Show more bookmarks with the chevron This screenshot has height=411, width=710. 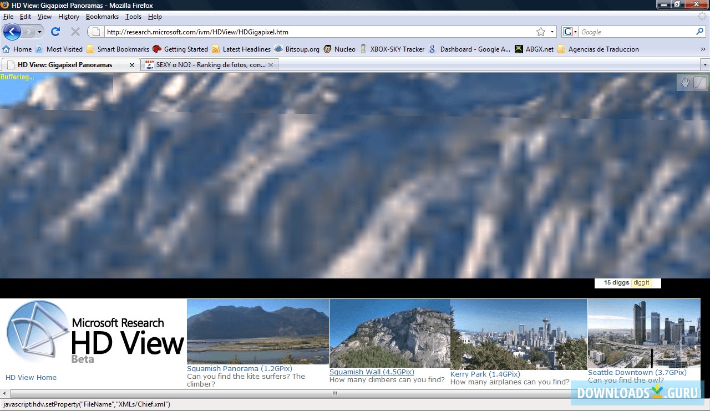point(703,49)
